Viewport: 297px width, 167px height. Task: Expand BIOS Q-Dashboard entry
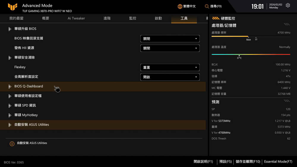click(10, 87)
